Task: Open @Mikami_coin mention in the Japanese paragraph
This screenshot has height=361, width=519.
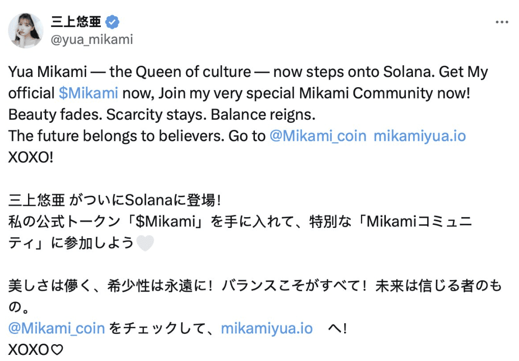Action: (57, 328)
